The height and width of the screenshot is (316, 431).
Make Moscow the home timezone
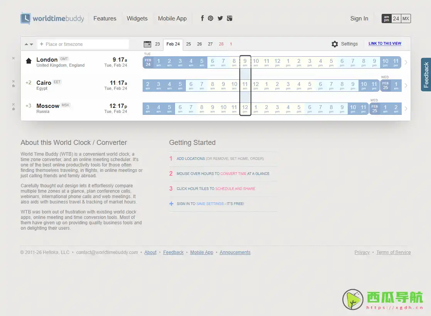pyautogui.click(x=13, y=109)
